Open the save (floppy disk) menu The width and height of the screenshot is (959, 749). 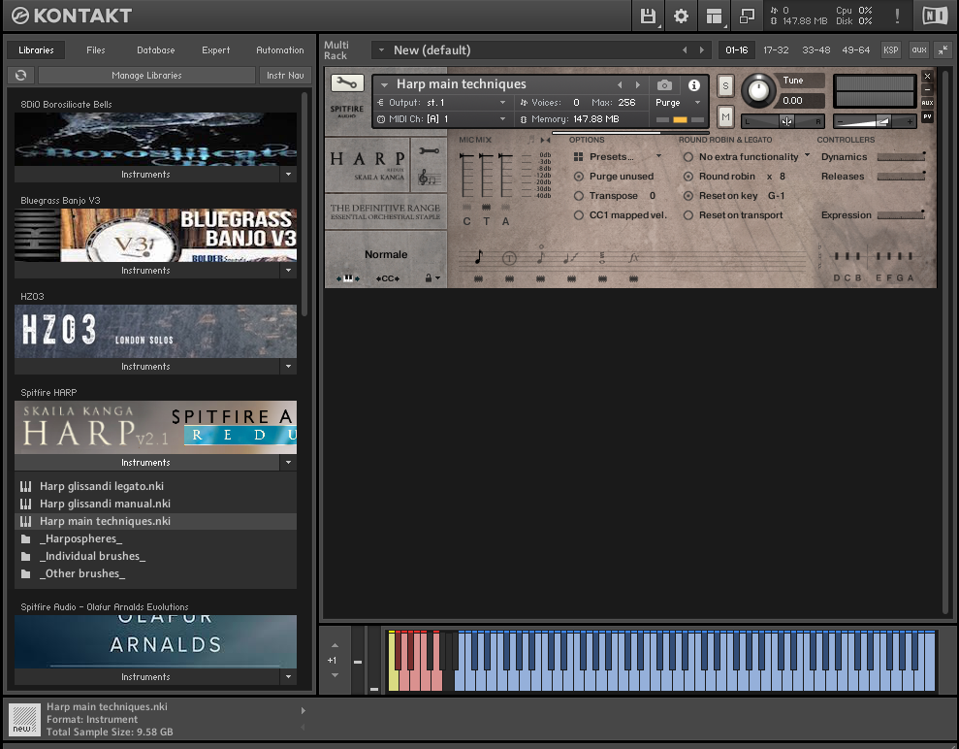click(648, 16)
